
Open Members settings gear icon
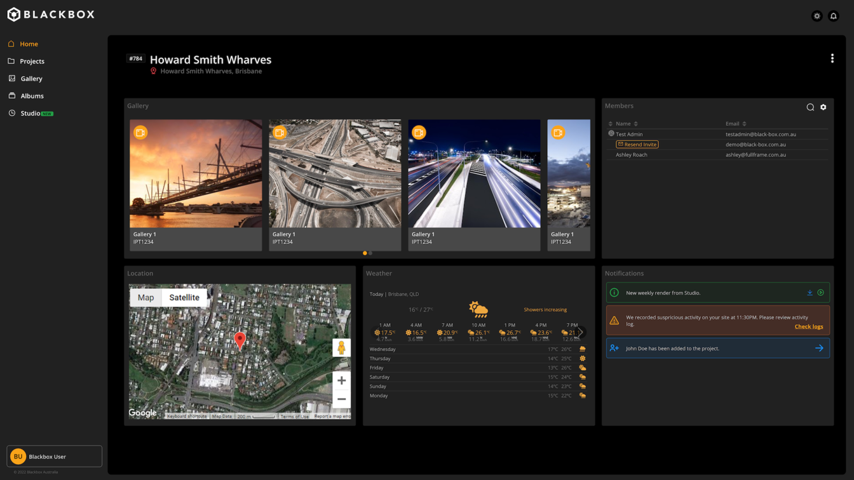click(x=823, y=107)
